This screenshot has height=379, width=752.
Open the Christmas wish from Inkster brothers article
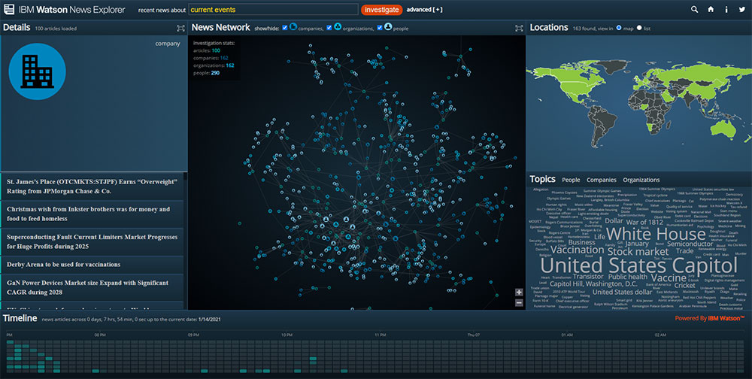coord(92,214)
